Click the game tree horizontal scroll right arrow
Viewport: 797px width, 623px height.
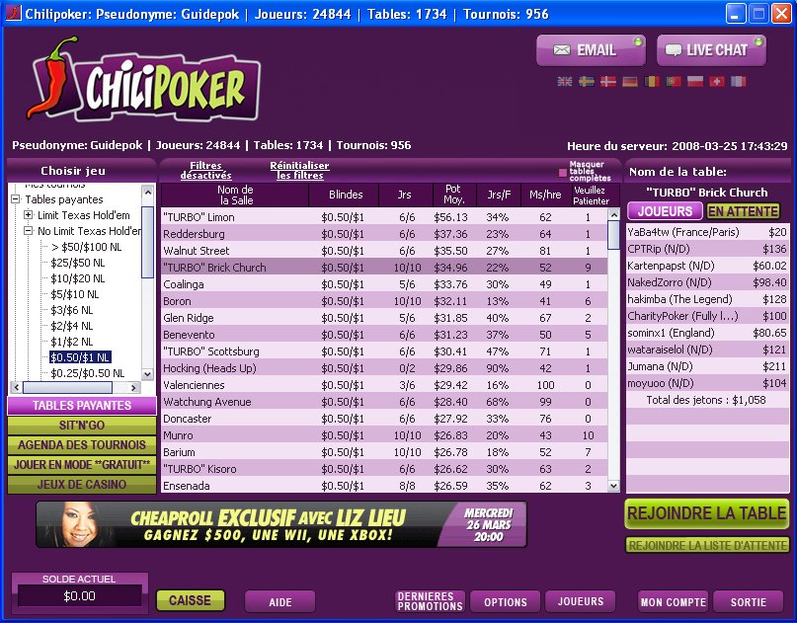pos(133,387)
